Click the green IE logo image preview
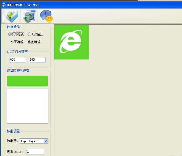 [x=72, y=42]
